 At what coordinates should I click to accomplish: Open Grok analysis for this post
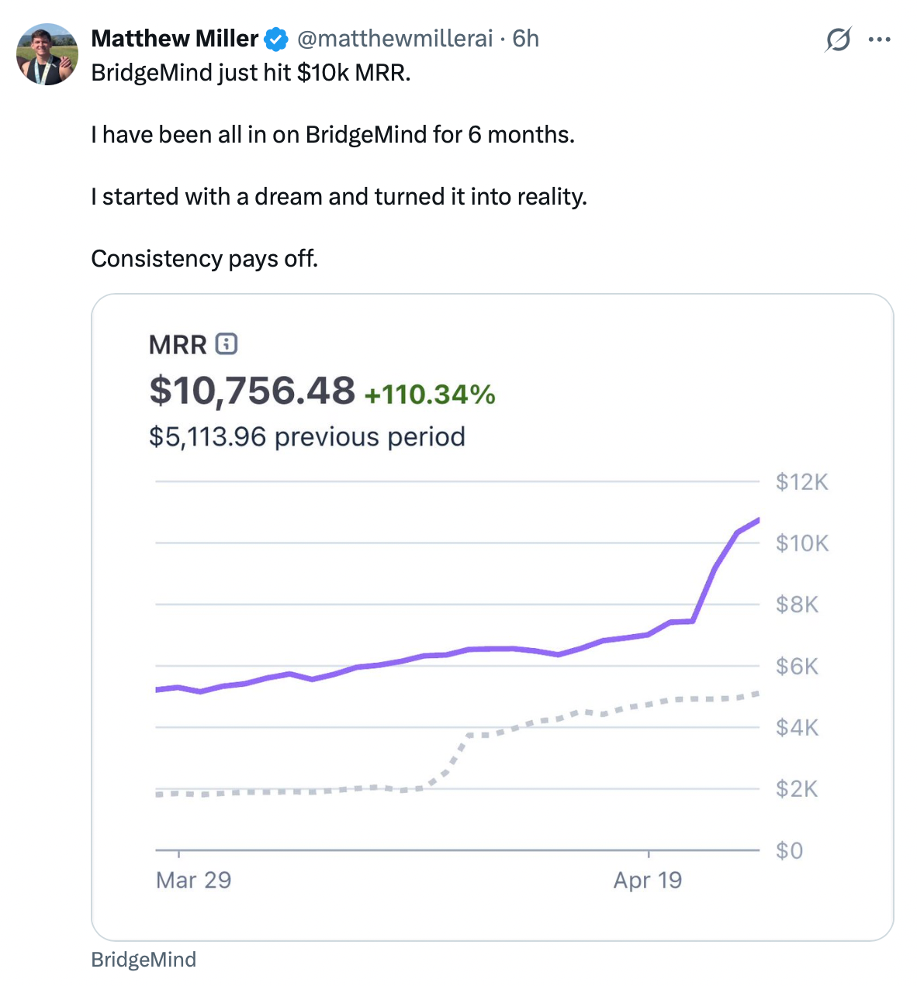836,39
